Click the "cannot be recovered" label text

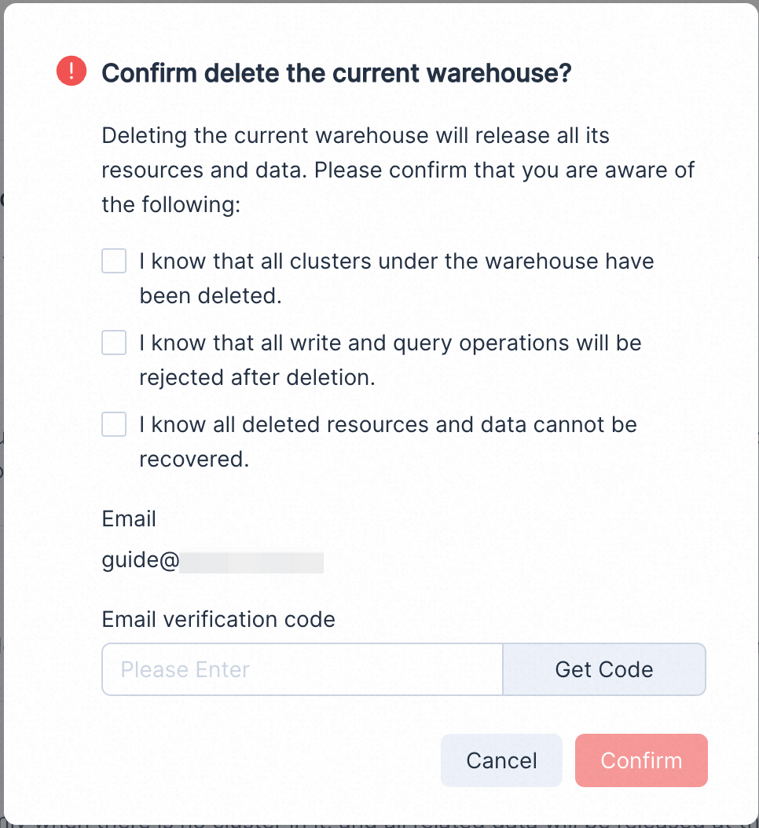click(194, 459)
